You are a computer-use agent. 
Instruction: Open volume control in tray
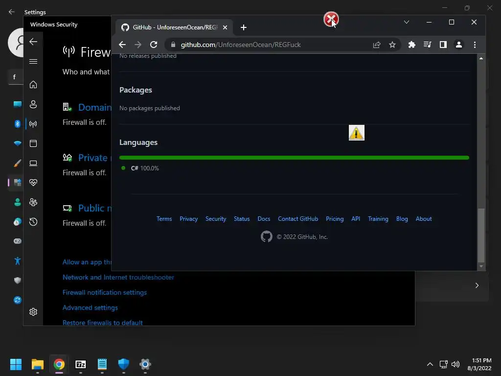tap(455, 364)
